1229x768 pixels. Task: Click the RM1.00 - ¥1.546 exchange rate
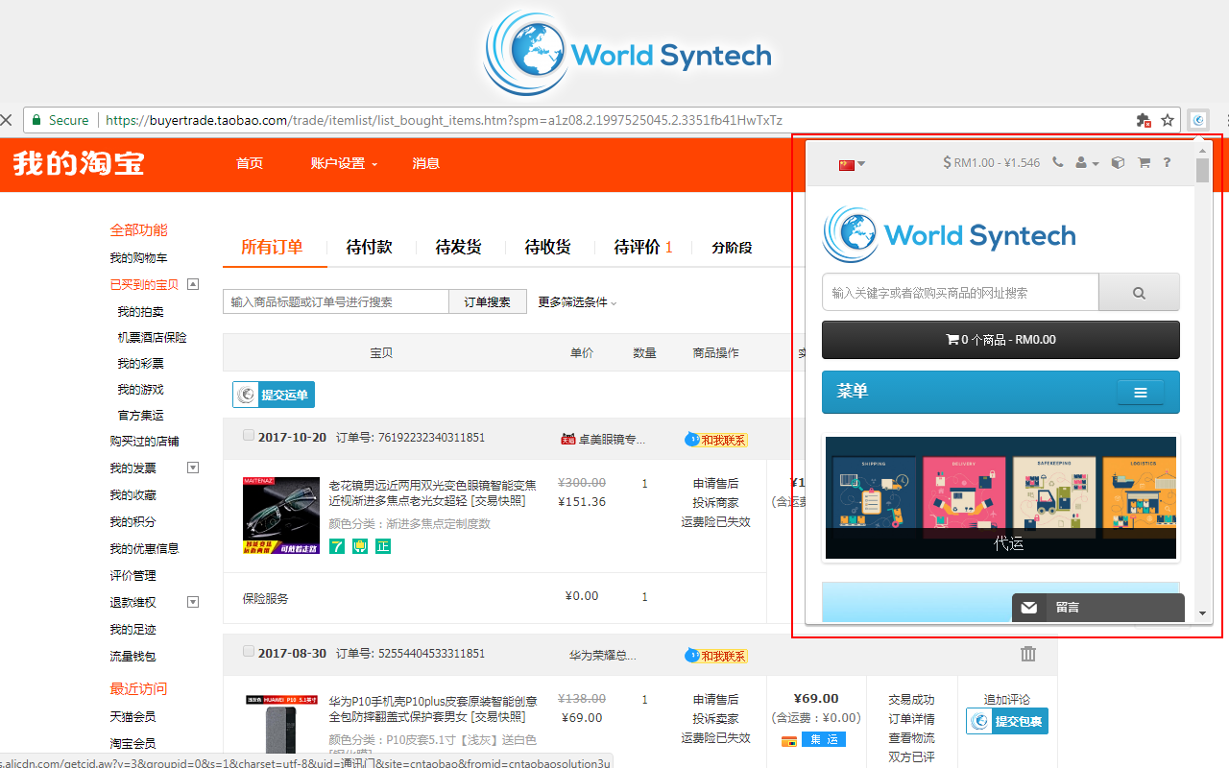coord(992,162)
